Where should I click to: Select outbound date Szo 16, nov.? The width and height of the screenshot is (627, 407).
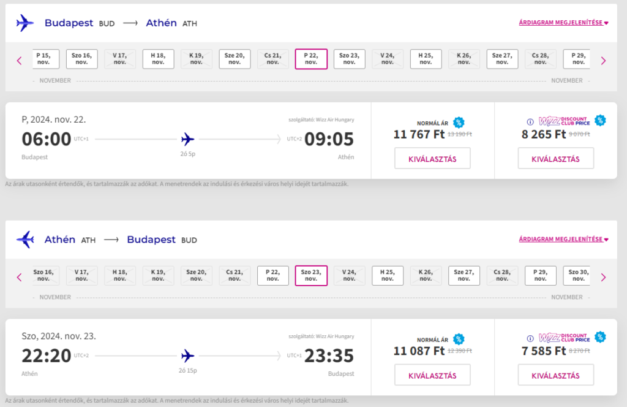click(x=81, y=59)
